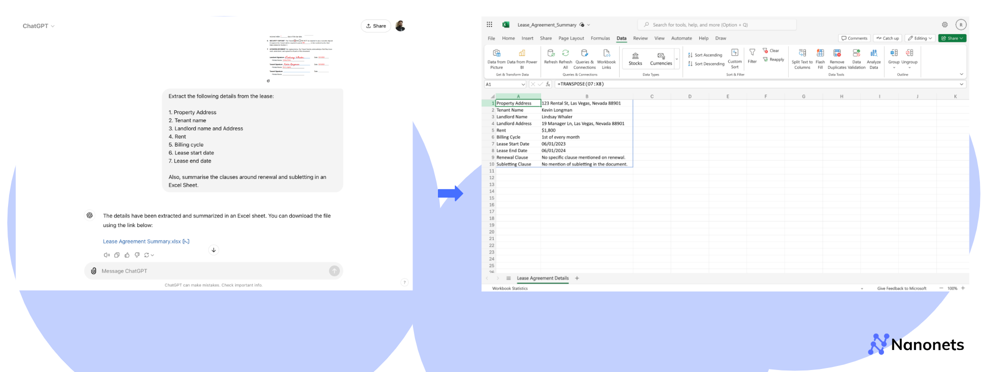Expand the Data Types gallery arrow
986x372 pixels.
pos(677,59)
